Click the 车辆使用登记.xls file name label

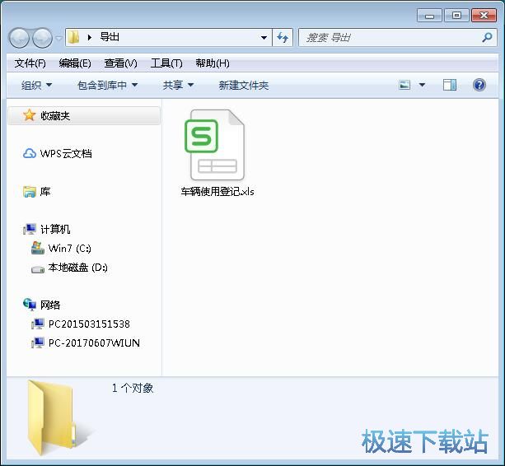tap(217, 192)
